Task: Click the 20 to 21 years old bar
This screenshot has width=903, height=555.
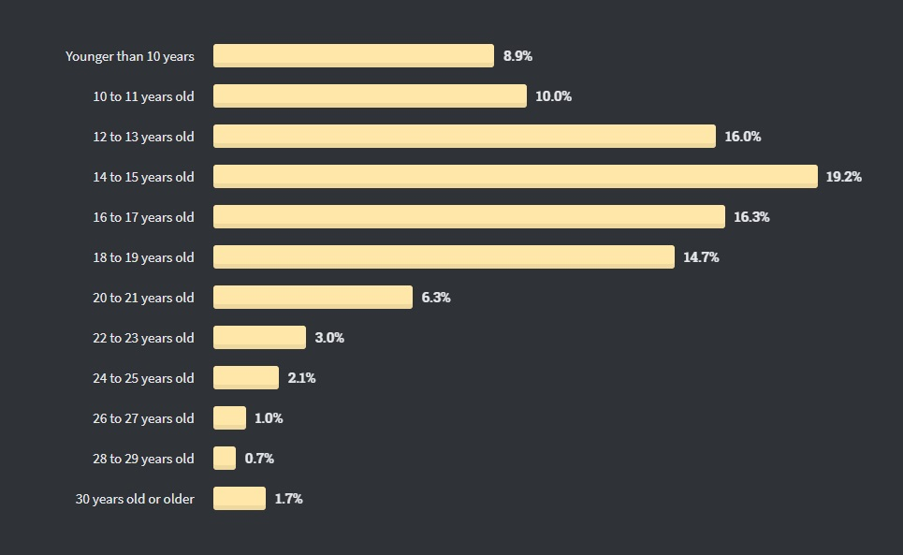Action: [313, 297]
